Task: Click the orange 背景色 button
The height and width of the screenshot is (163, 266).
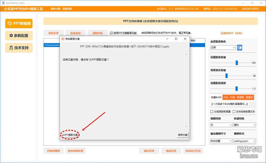Action: (x=249, y=97)
